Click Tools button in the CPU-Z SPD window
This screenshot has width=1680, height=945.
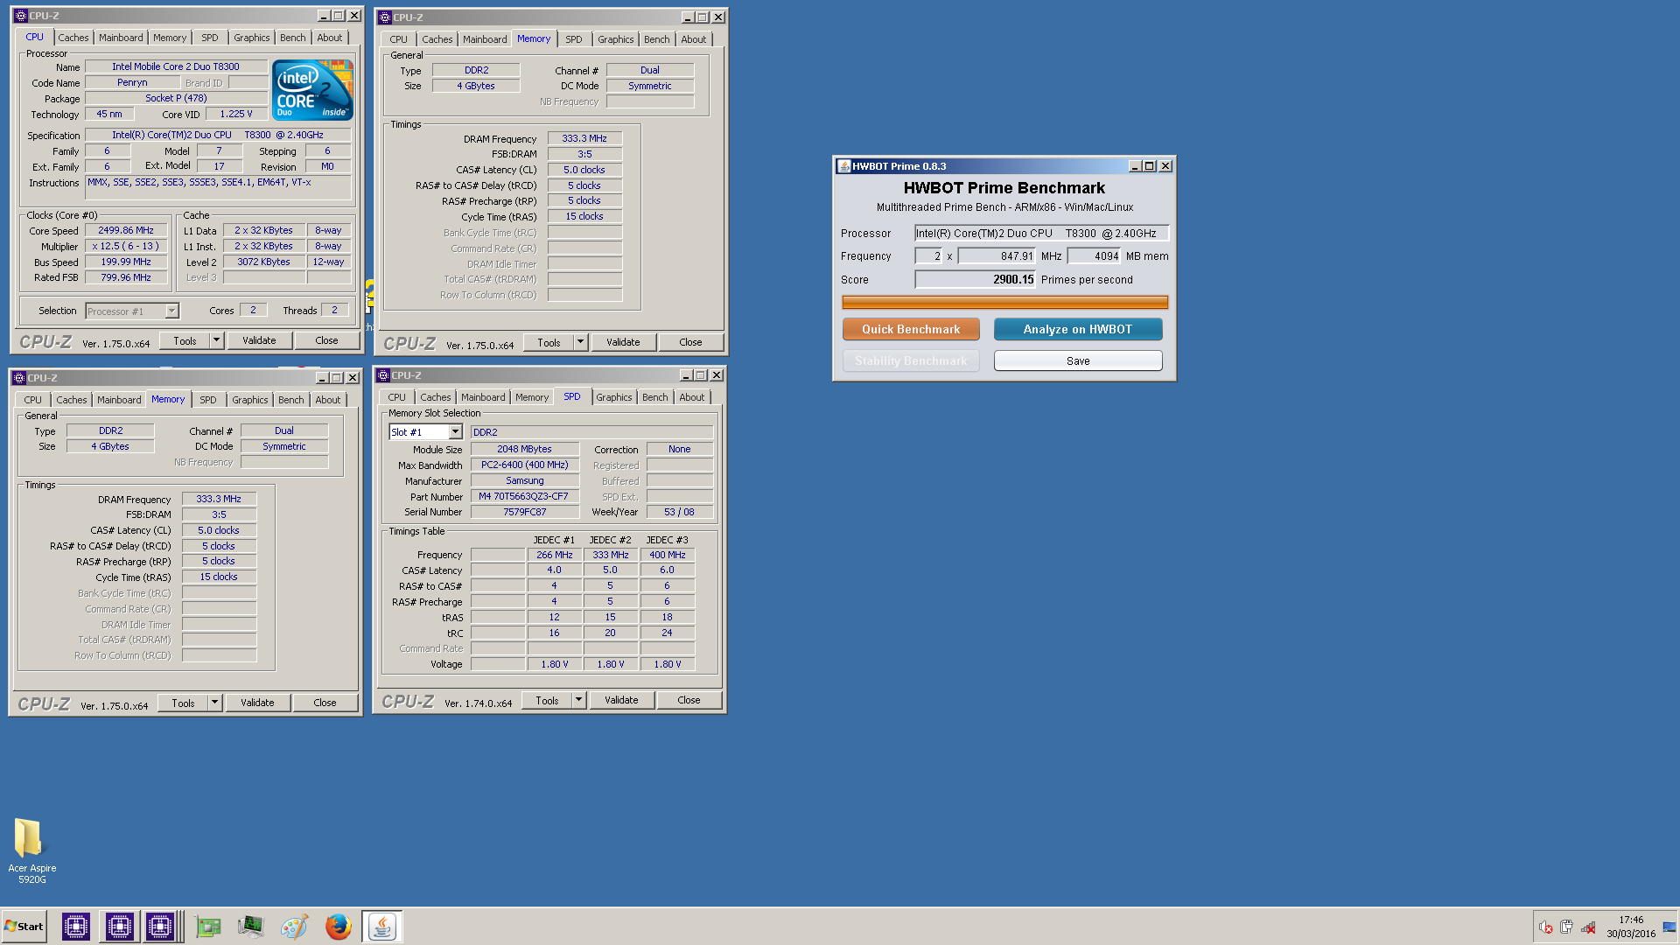547,700
